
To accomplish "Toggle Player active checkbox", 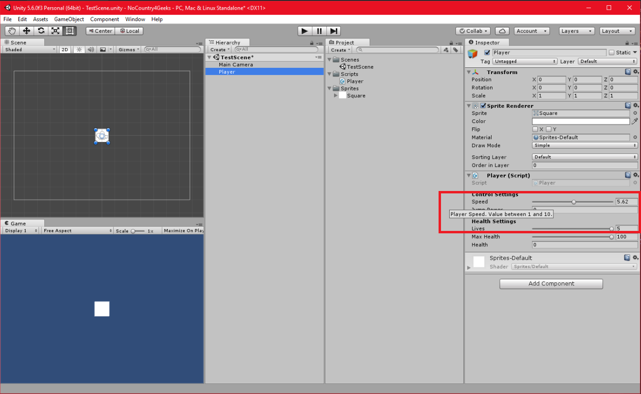I will (487, 52).
